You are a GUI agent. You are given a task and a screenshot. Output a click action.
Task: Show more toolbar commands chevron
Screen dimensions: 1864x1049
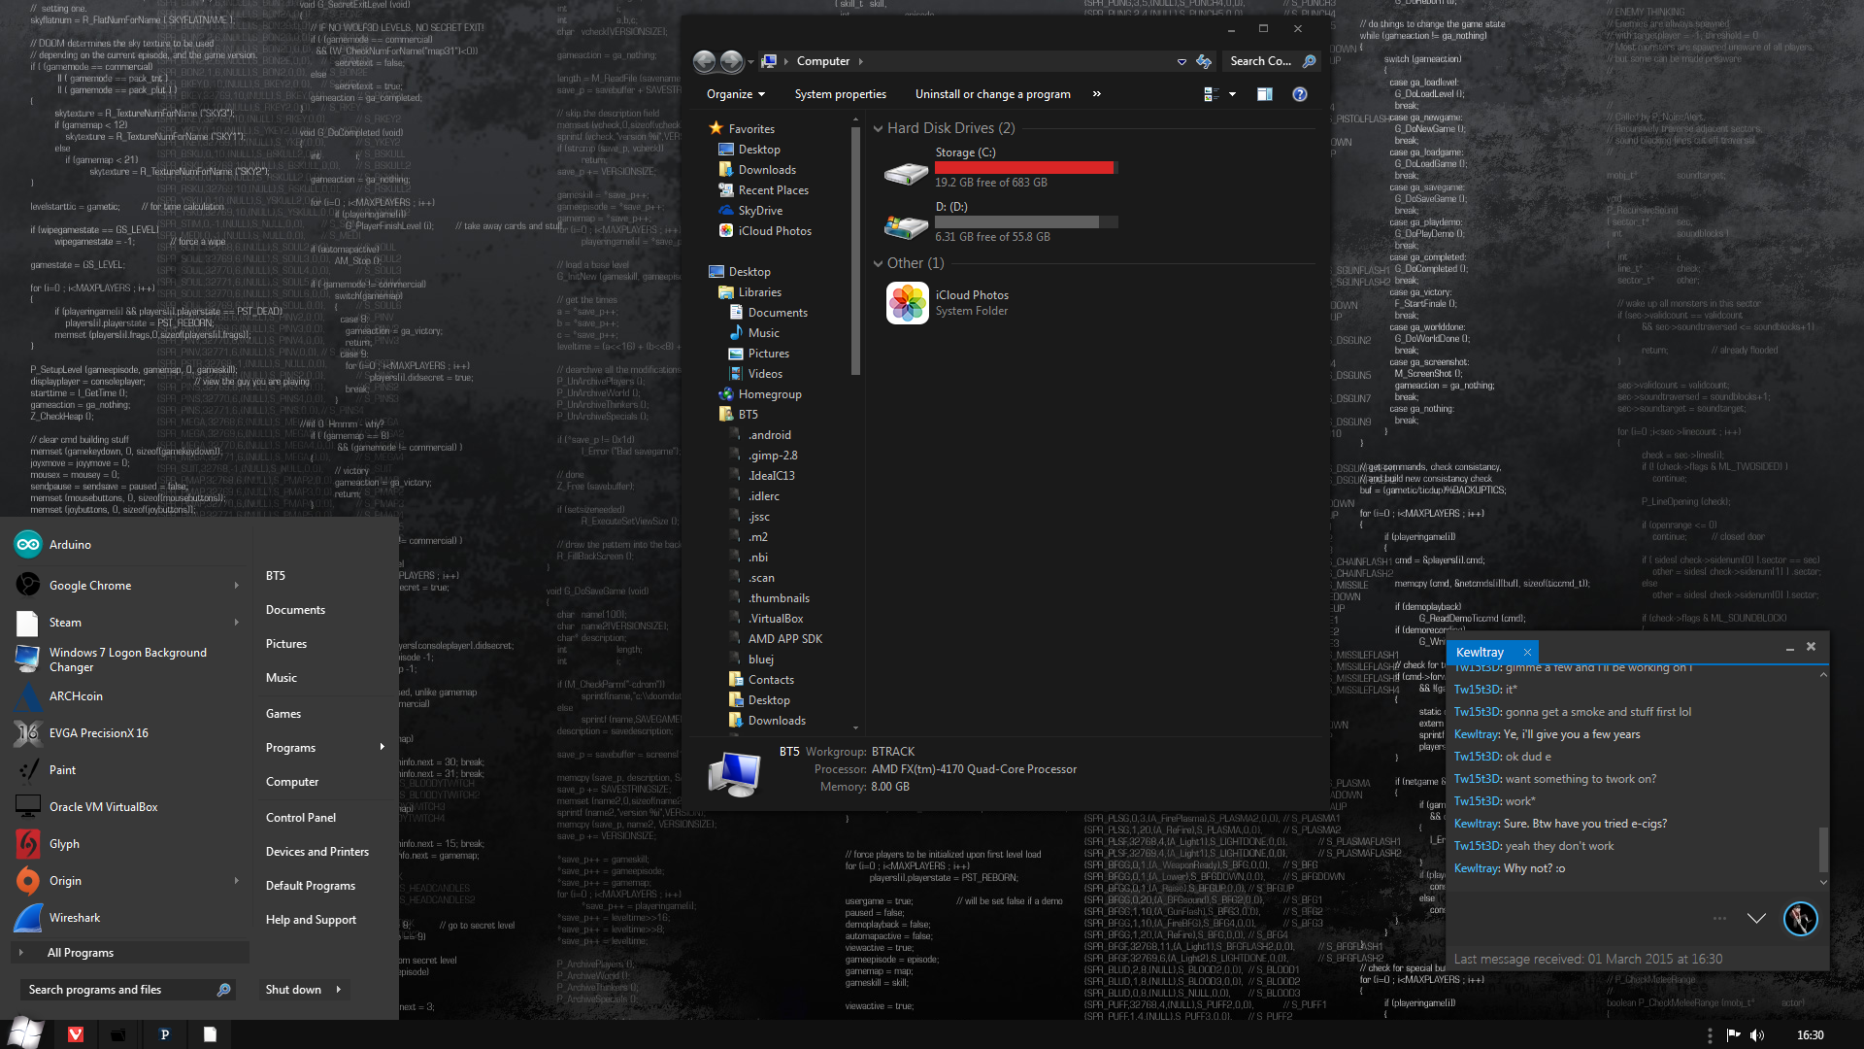tap(1097, 94)
